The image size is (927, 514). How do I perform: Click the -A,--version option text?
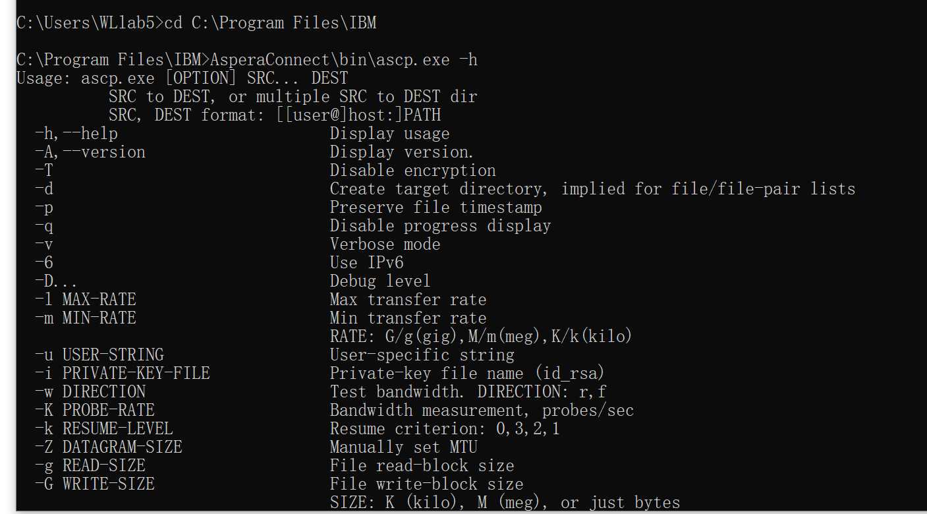pos(90,152)
